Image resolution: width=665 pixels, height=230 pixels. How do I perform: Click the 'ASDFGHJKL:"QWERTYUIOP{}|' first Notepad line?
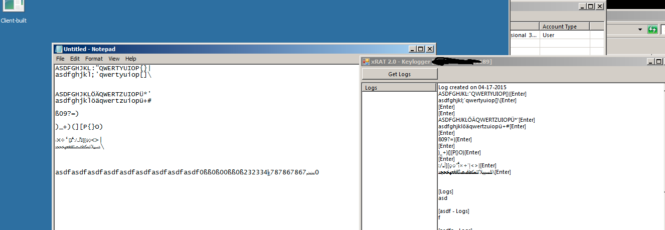(103, 68)
